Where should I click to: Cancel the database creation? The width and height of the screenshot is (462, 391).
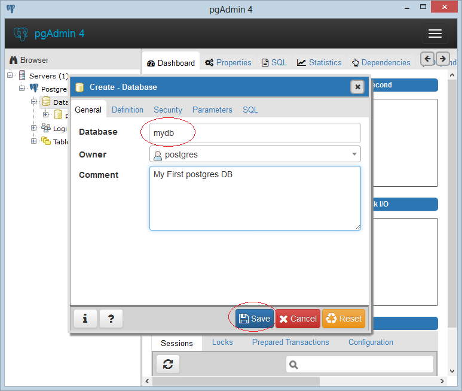(298, 319)
